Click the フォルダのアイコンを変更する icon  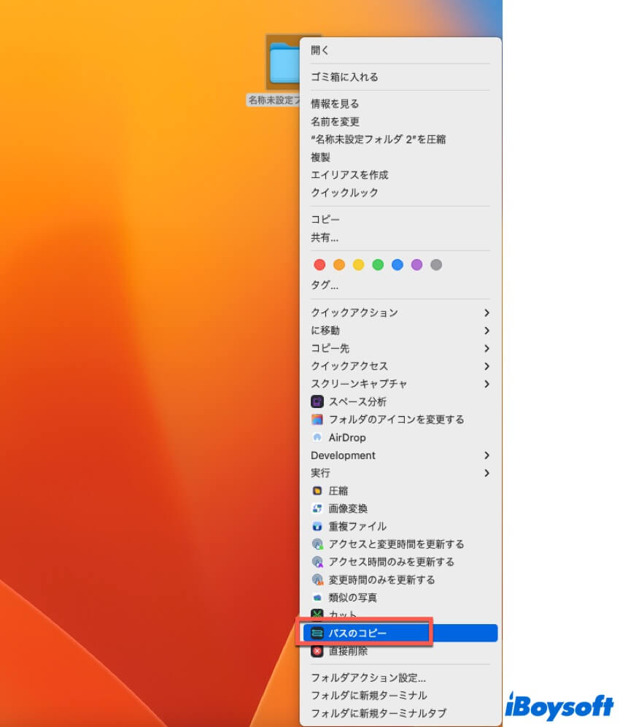coord(317,420)
